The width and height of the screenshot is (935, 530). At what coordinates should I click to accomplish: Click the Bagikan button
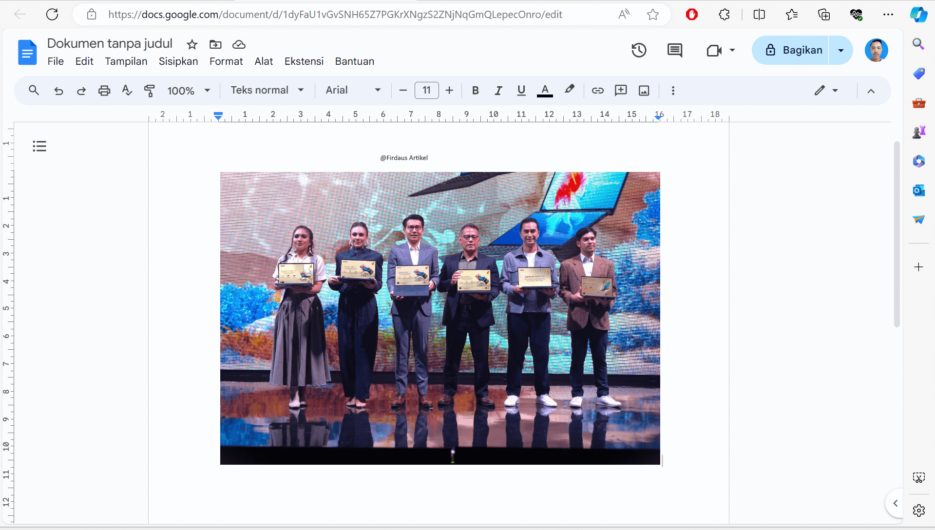tap(801, 50)
